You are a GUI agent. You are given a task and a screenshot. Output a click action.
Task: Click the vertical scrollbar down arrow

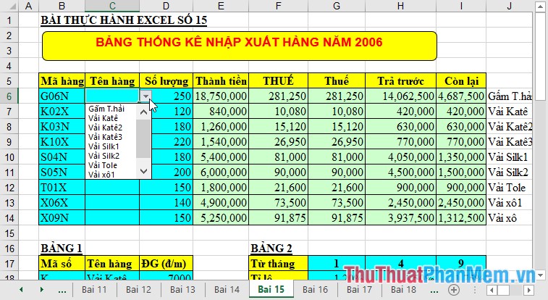[540, 275]
